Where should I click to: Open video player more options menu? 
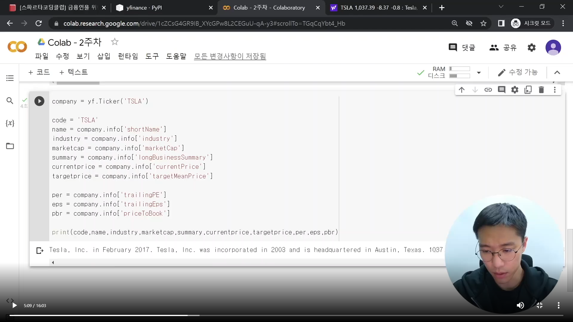559,305
